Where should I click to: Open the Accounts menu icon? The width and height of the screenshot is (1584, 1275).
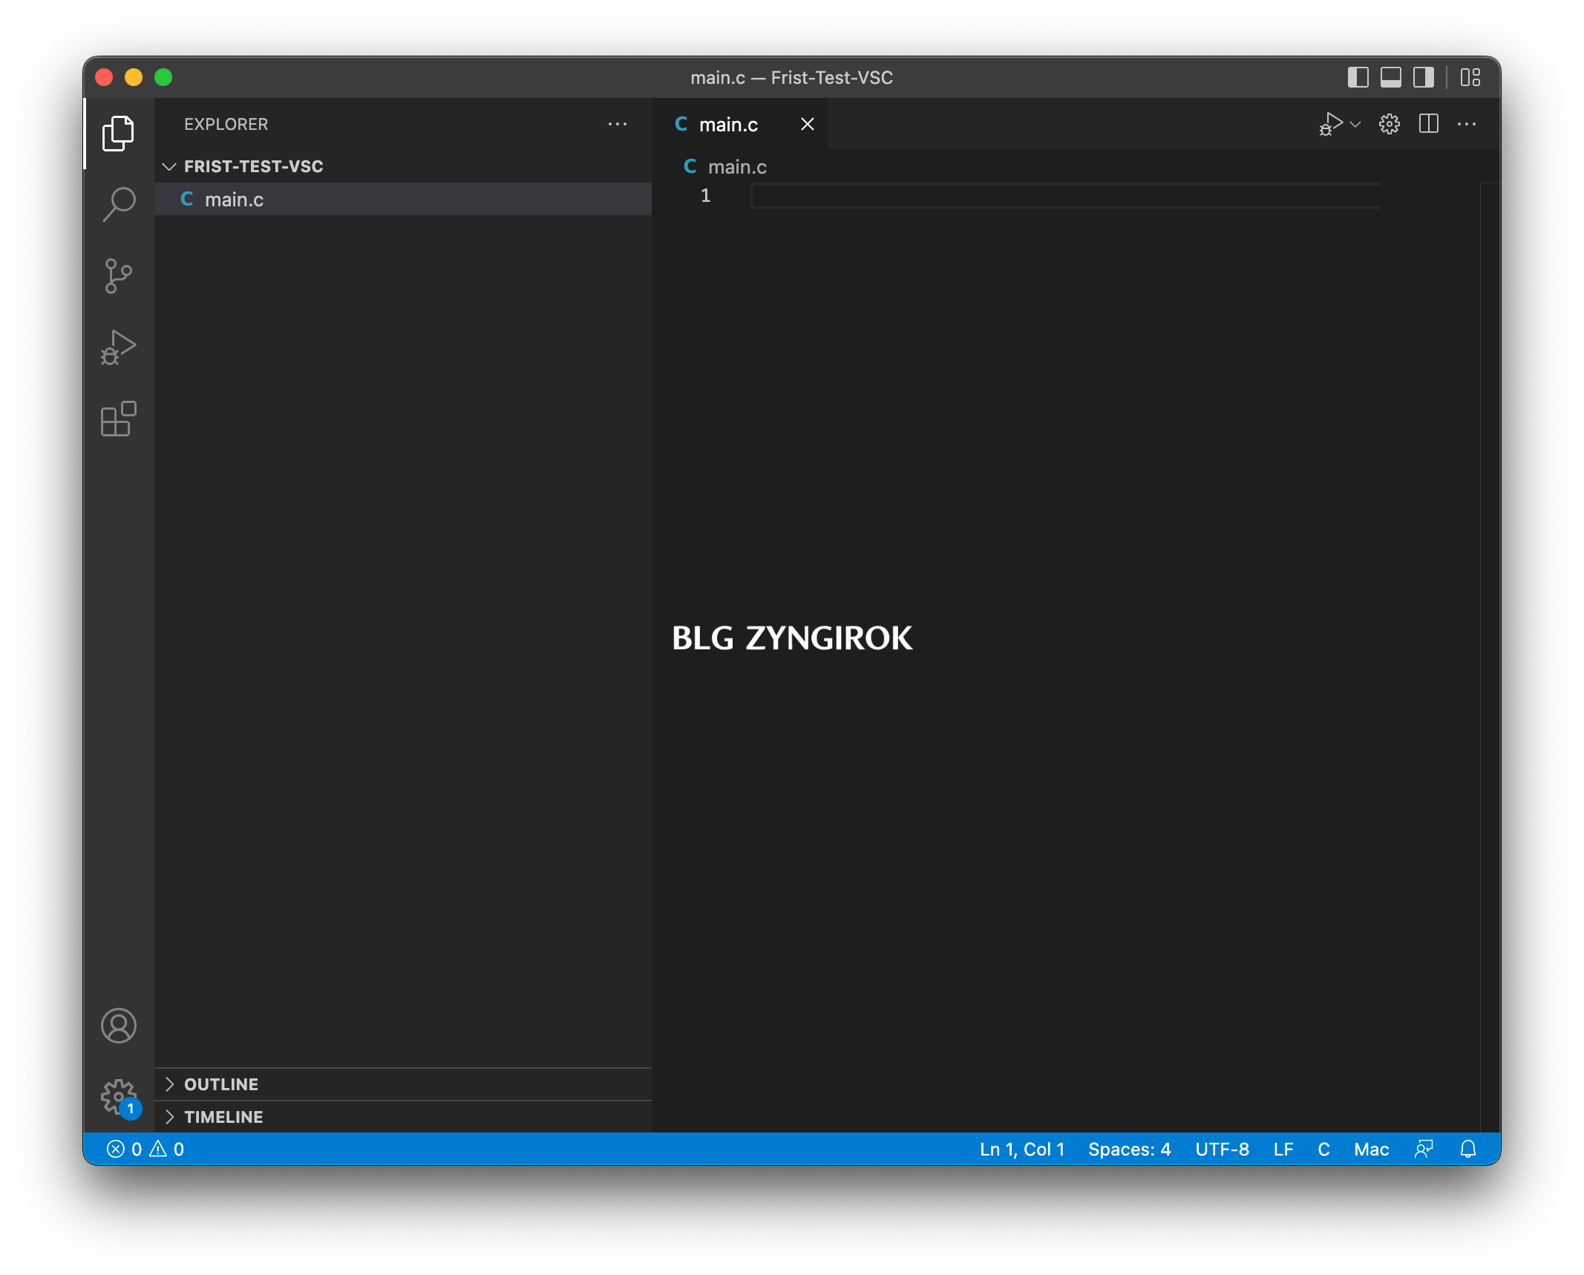[119, 1026]
